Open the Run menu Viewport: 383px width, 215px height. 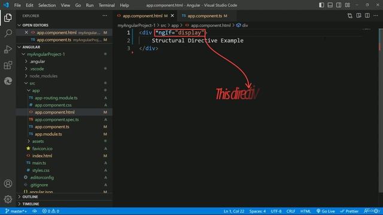click(x=90, y=5)
